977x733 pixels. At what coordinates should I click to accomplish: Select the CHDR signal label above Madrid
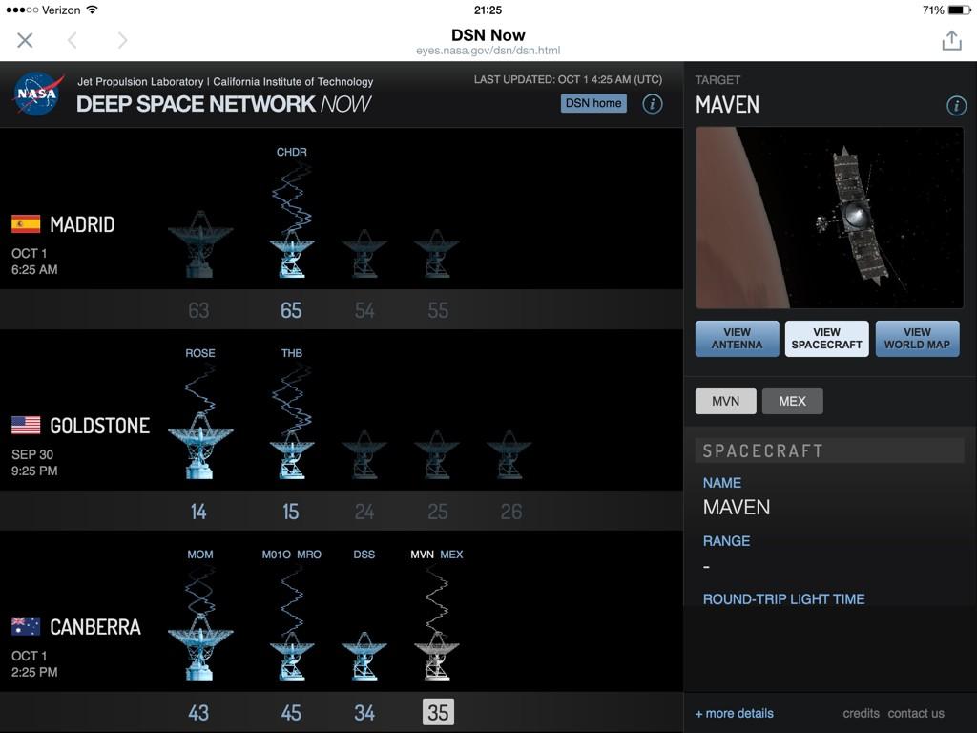point(292,152)
